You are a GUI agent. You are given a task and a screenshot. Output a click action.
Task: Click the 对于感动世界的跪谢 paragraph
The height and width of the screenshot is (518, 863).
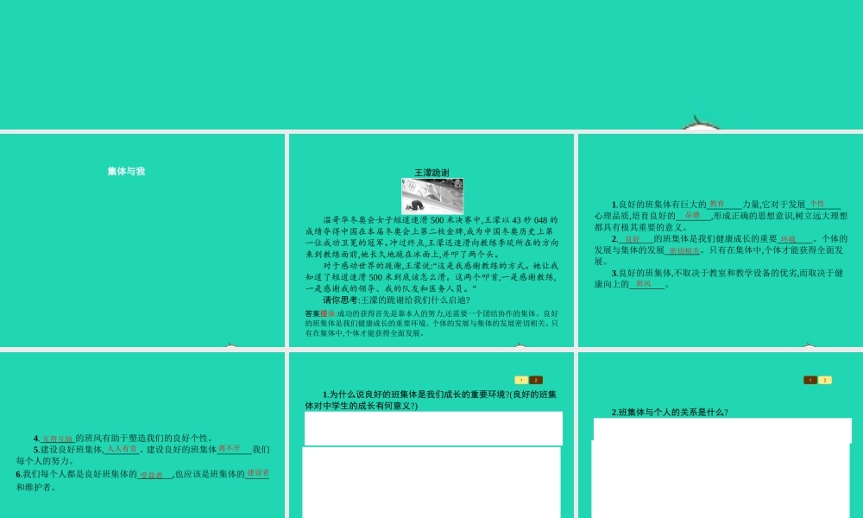pyautogui.click(x=432, y=277)
